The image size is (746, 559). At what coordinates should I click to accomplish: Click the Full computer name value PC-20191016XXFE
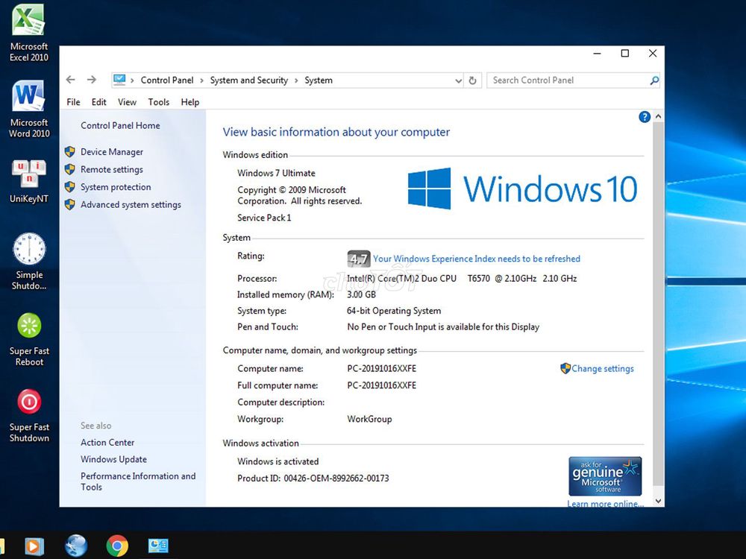tap(381, 385)
